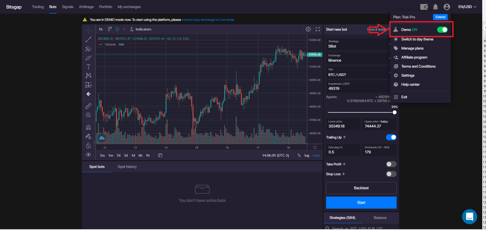The width and height of the screenshot is (486, 230).
Task: Enter fullscreen chart mode
Action: tap(318, 29)
